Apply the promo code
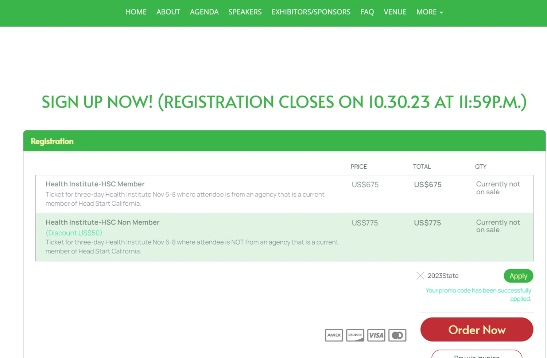The height and width of the screenshot is (358, 547). pos(518,276)
